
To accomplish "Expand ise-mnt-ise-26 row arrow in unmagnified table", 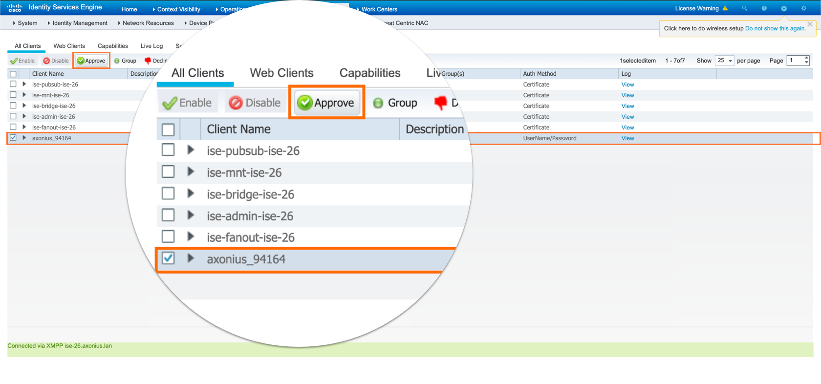I will [24, 95].
